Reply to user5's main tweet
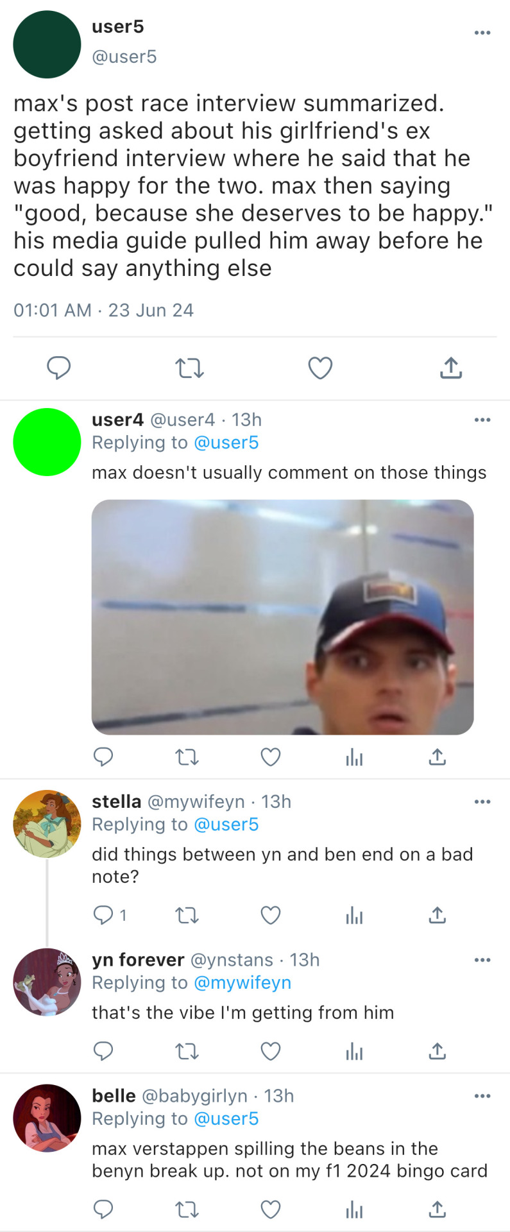The height and width of the screenshot is (1232, 510). [x=59, y=368]
